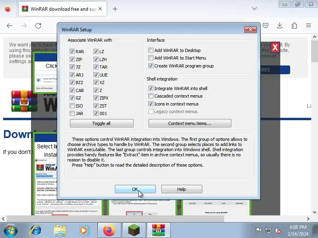Uncheck the 001 file type
Viewport: 318px width, 238px height.
click(96, 113)
